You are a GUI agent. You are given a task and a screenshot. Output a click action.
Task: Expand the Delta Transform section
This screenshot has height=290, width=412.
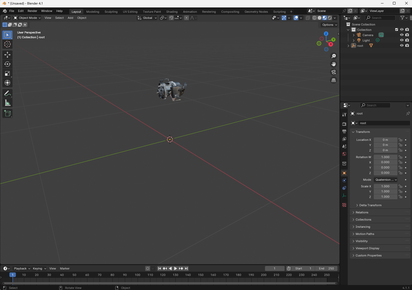point(370,205)
